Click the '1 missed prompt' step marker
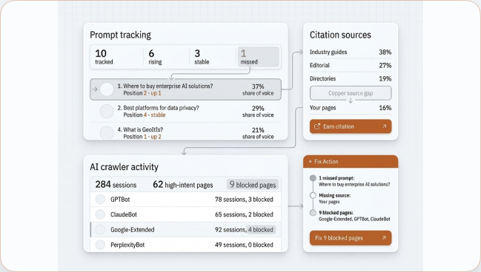481x272 pixels. point(313,178)
